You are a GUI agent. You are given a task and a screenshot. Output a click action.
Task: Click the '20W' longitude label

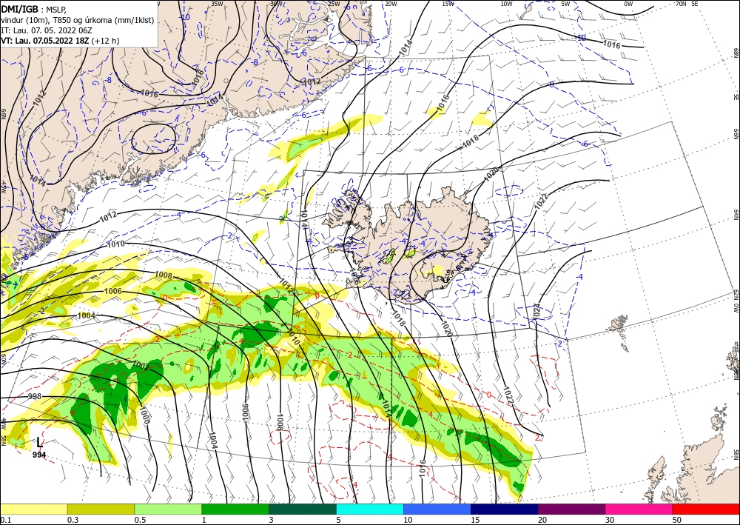[x=390, y=4]
